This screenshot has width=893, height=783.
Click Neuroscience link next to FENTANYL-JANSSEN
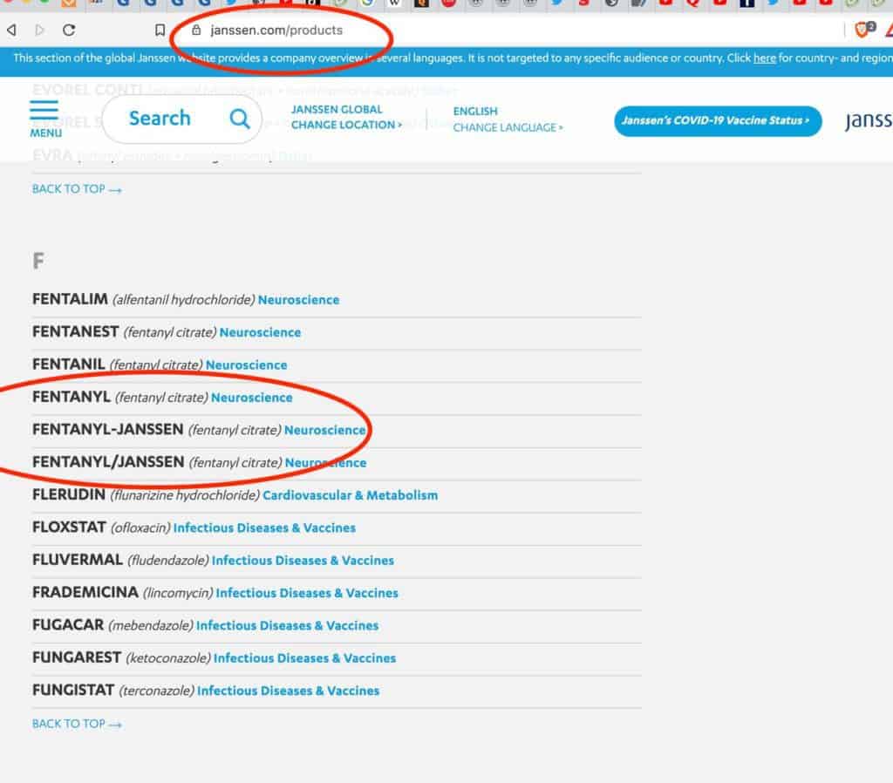pos(324,430)
